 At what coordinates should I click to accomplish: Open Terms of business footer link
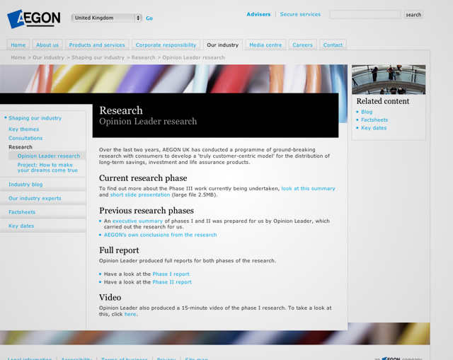125,359
